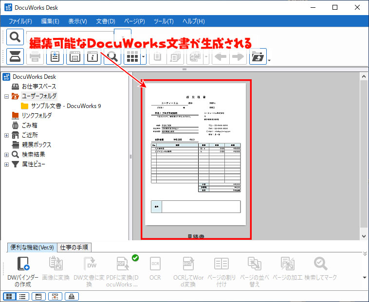This screenshot has width=369, height=302.
Task: Select ユーザーフォルダ in tree
Action: point(39,96)
